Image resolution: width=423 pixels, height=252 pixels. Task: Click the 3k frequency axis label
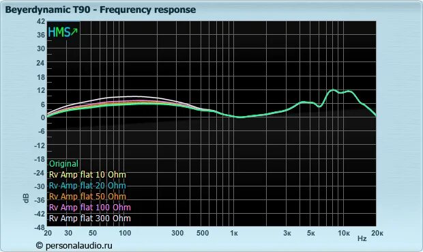click(x=287, y=233)
